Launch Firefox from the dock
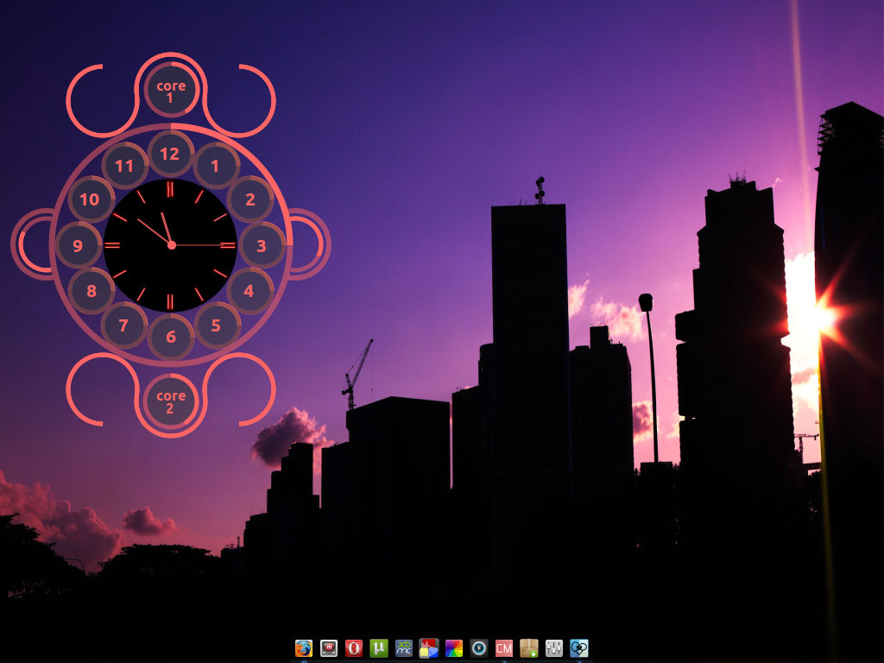The image size is (884, 663). (303, 647)
